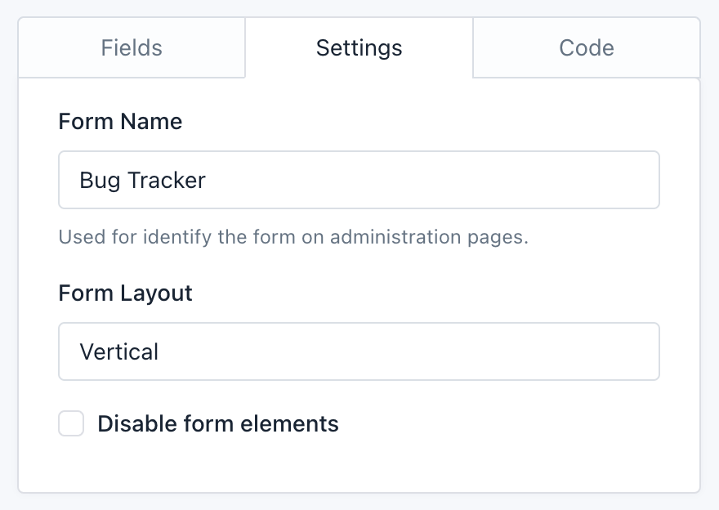
Task: Click the Form Layout label
Action: (124, 293)
